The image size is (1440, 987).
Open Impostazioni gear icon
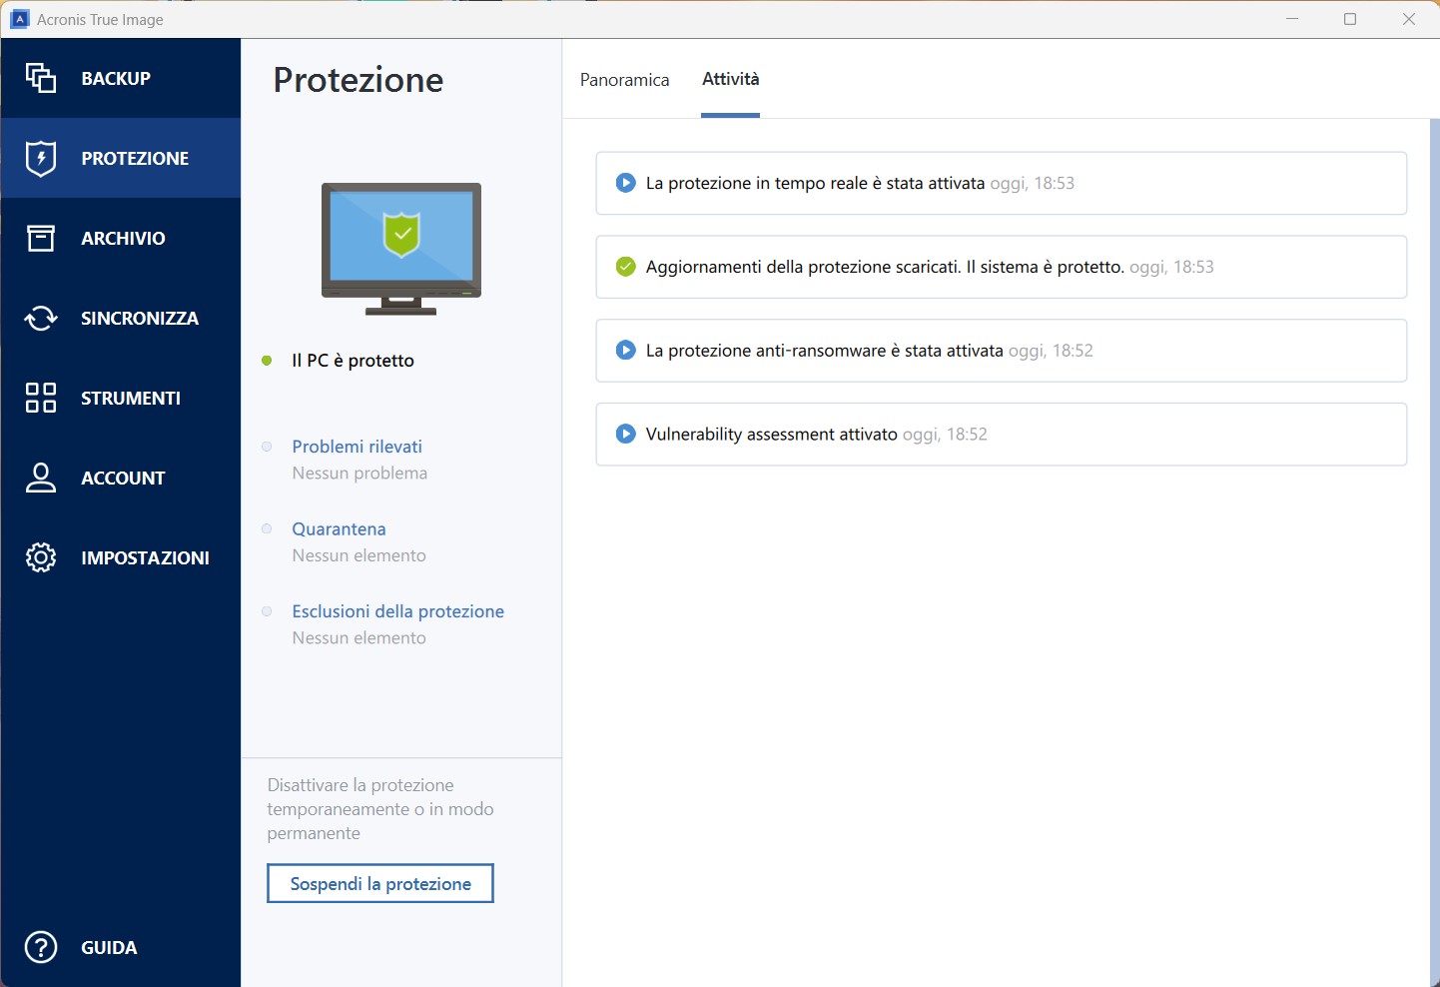click(41, 557)
